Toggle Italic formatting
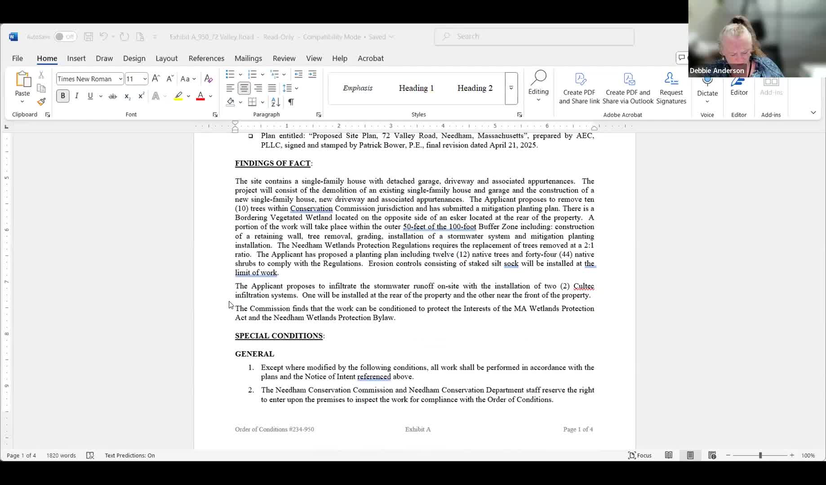 [76, 96]
